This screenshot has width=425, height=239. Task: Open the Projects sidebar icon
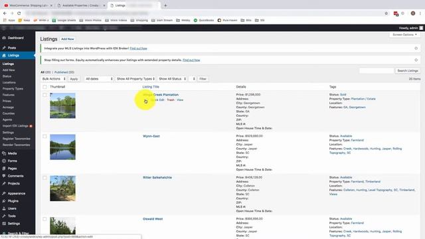4,183
